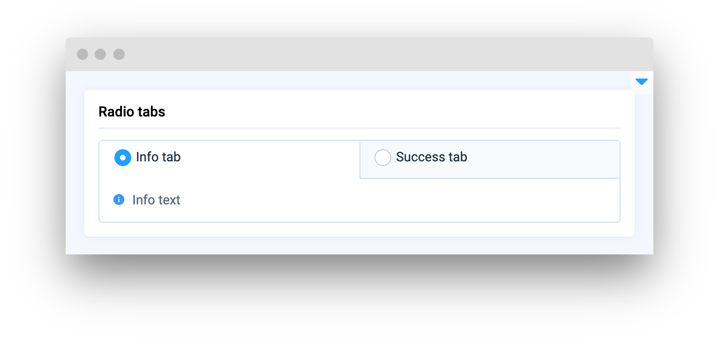Click the divider line under Radio tabs heading
This screenshot has width=719, height=348.
point(359,128)
